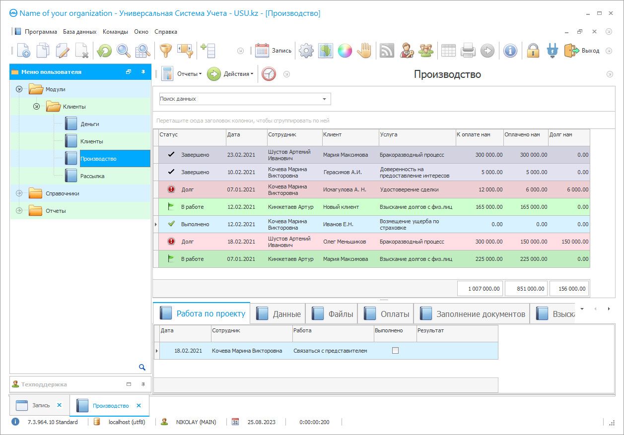Pin the Меню пользователя panel
The height and width of the screenshot is (435, 624).
click(143, 72)
